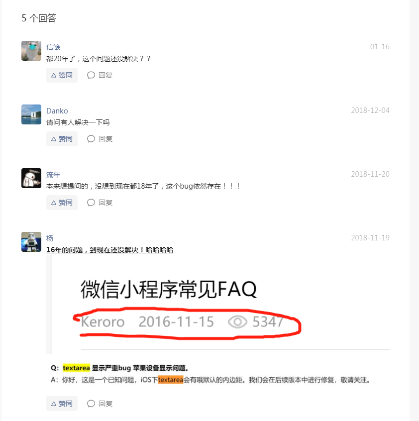Open underlined link about 16年的问题

click(109, 250)
